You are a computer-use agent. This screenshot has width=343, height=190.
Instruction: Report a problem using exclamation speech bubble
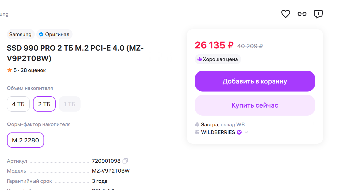318,14
